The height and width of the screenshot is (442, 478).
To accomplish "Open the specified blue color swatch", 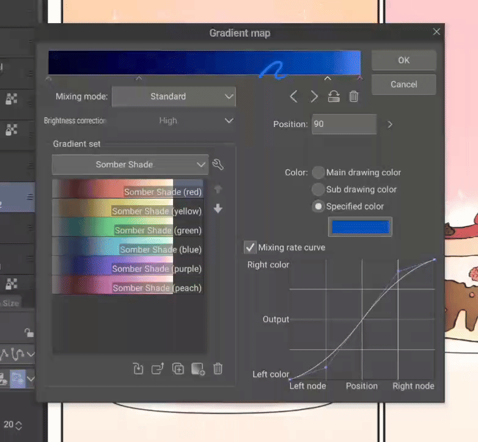I will coord(360,226).
